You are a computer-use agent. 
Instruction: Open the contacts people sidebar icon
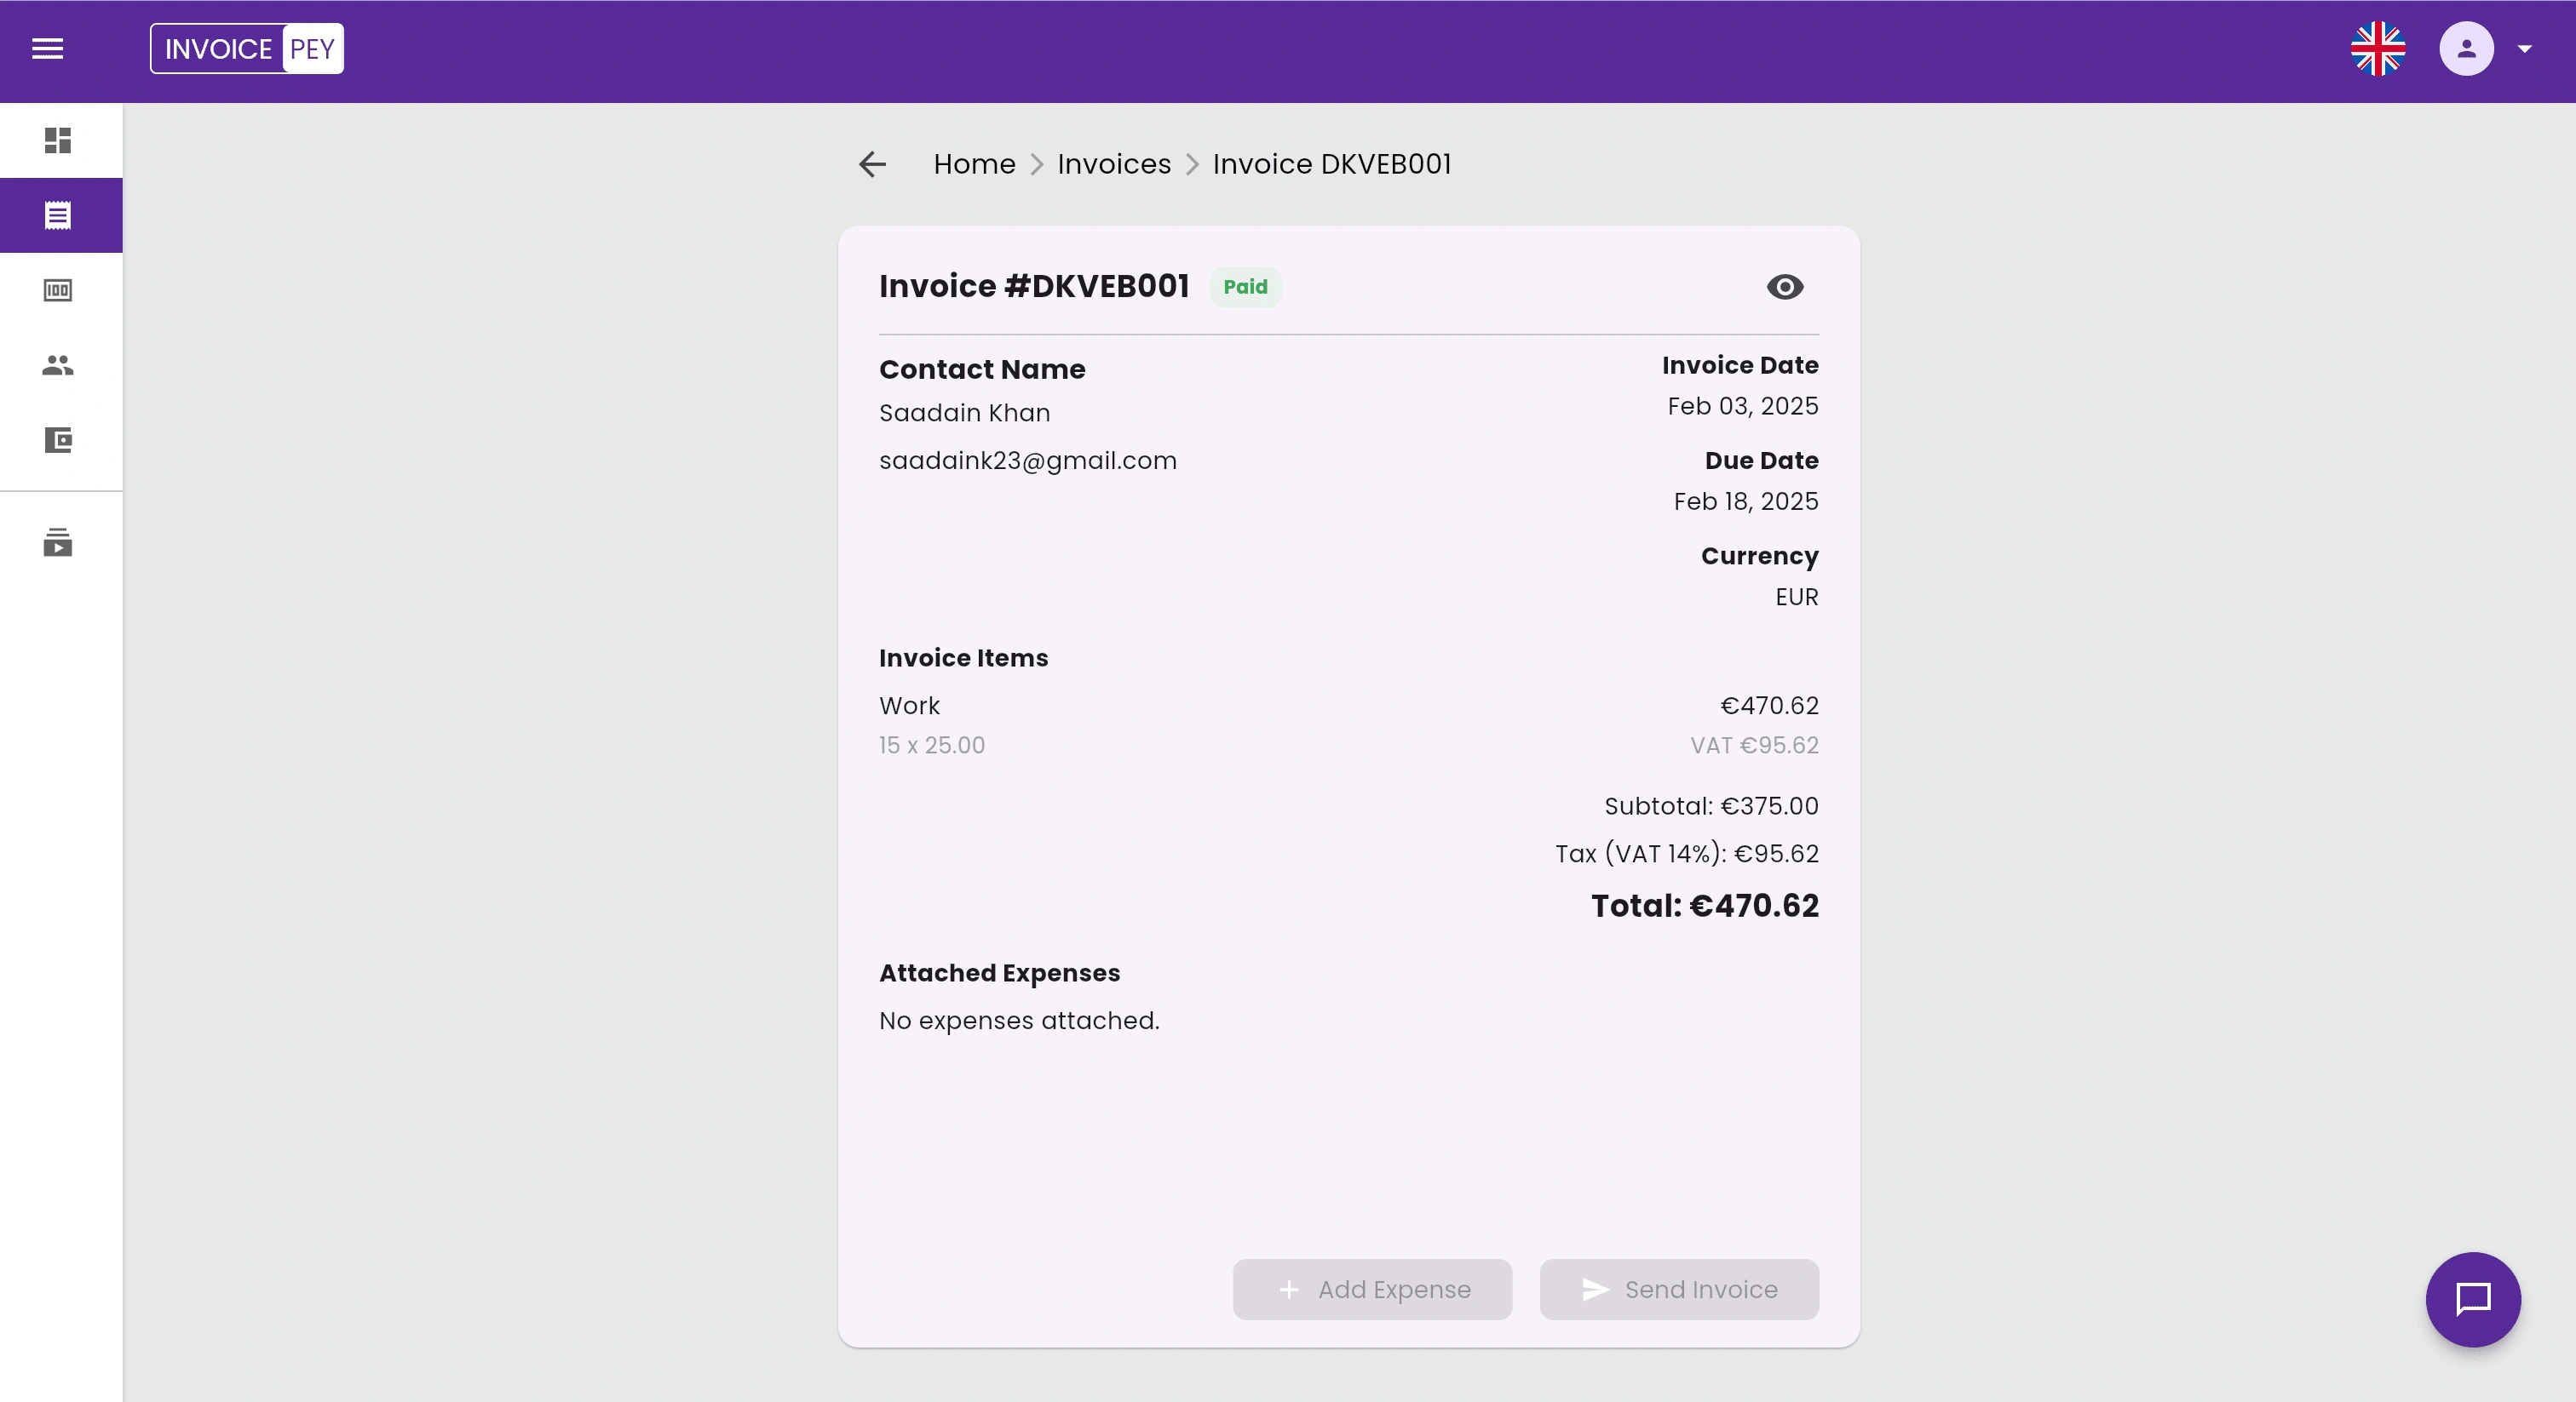[x=58, y=364]
